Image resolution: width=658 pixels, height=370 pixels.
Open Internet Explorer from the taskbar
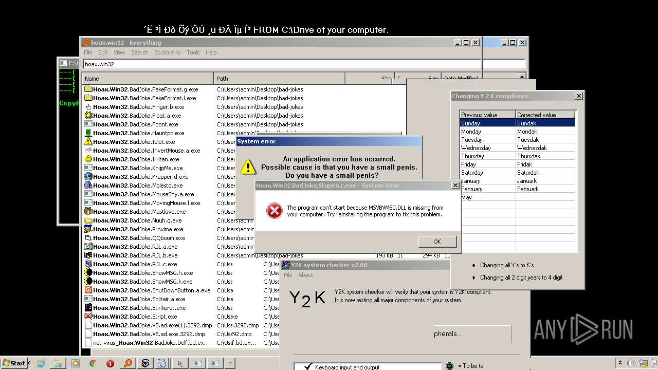[41, 363]
